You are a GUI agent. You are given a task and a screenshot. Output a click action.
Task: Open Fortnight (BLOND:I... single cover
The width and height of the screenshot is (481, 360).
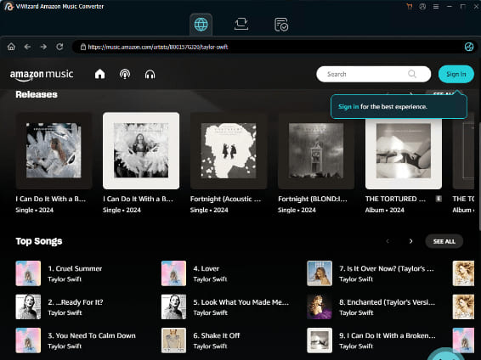pos(316,150)
